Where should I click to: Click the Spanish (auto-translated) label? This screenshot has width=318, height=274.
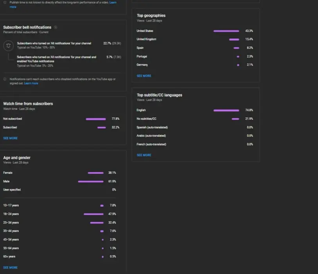click(152, 128)
